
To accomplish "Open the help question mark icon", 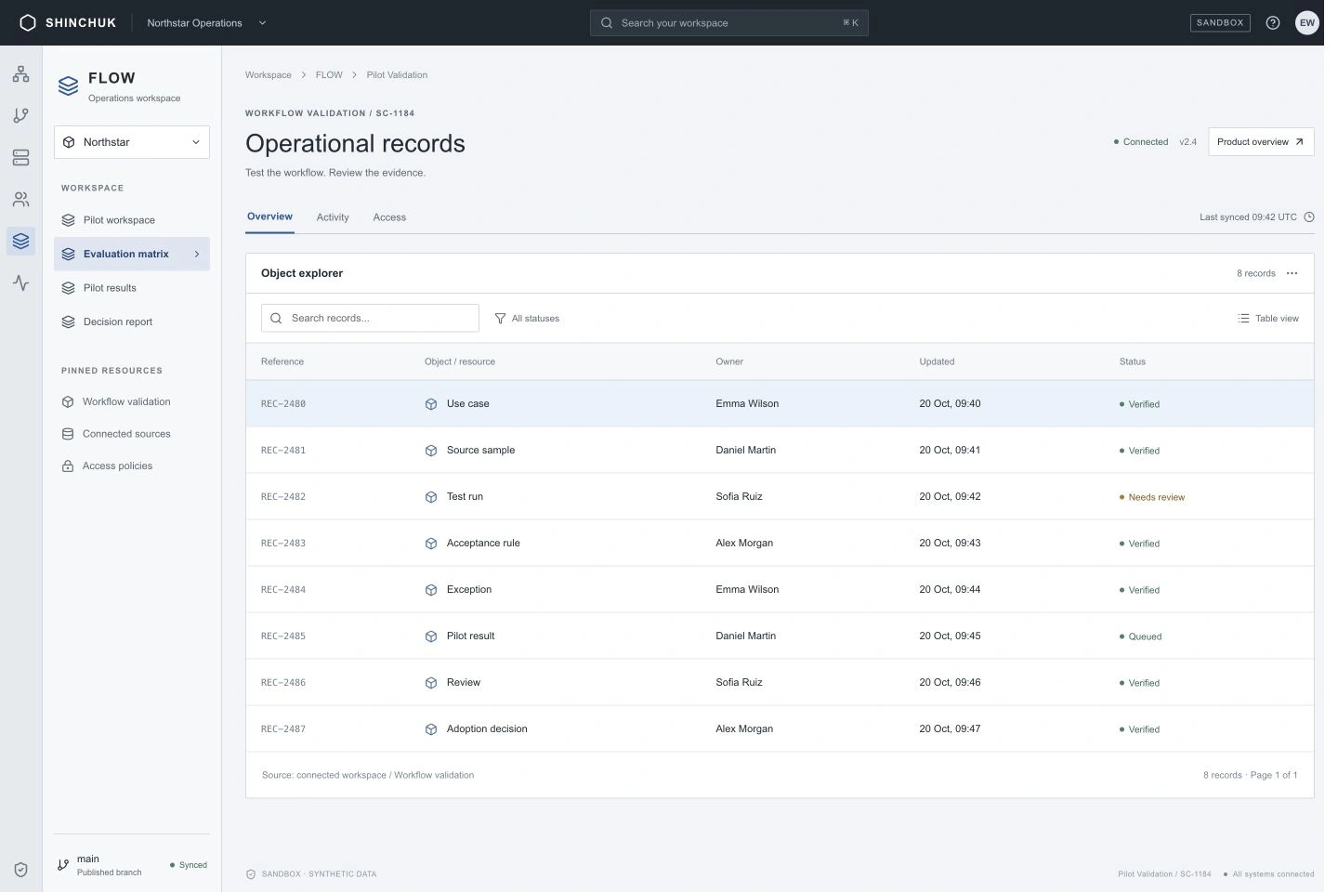I will [x=1273, y=22].
